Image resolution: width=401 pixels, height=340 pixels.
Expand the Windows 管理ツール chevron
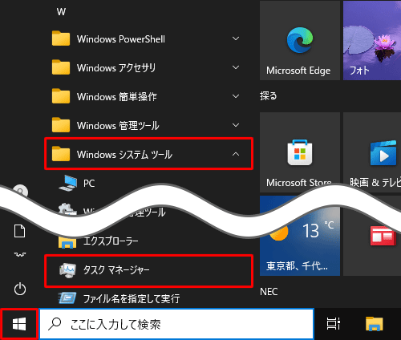pyautogui.click(x=236, y=125)
